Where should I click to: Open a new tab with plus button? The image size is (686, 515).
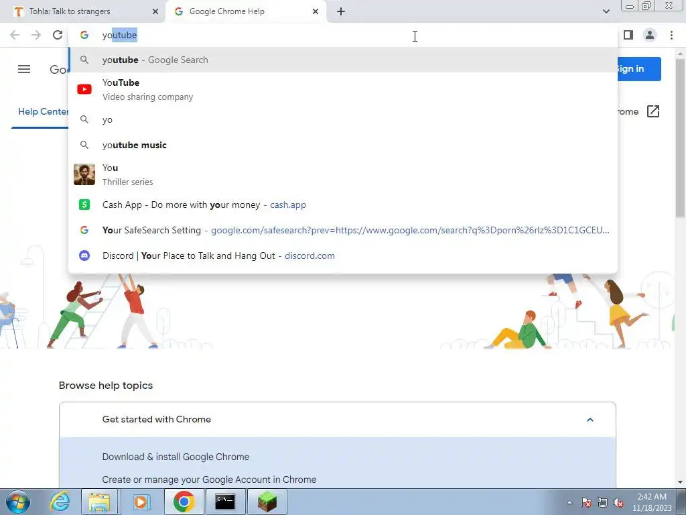coord(341,11)
